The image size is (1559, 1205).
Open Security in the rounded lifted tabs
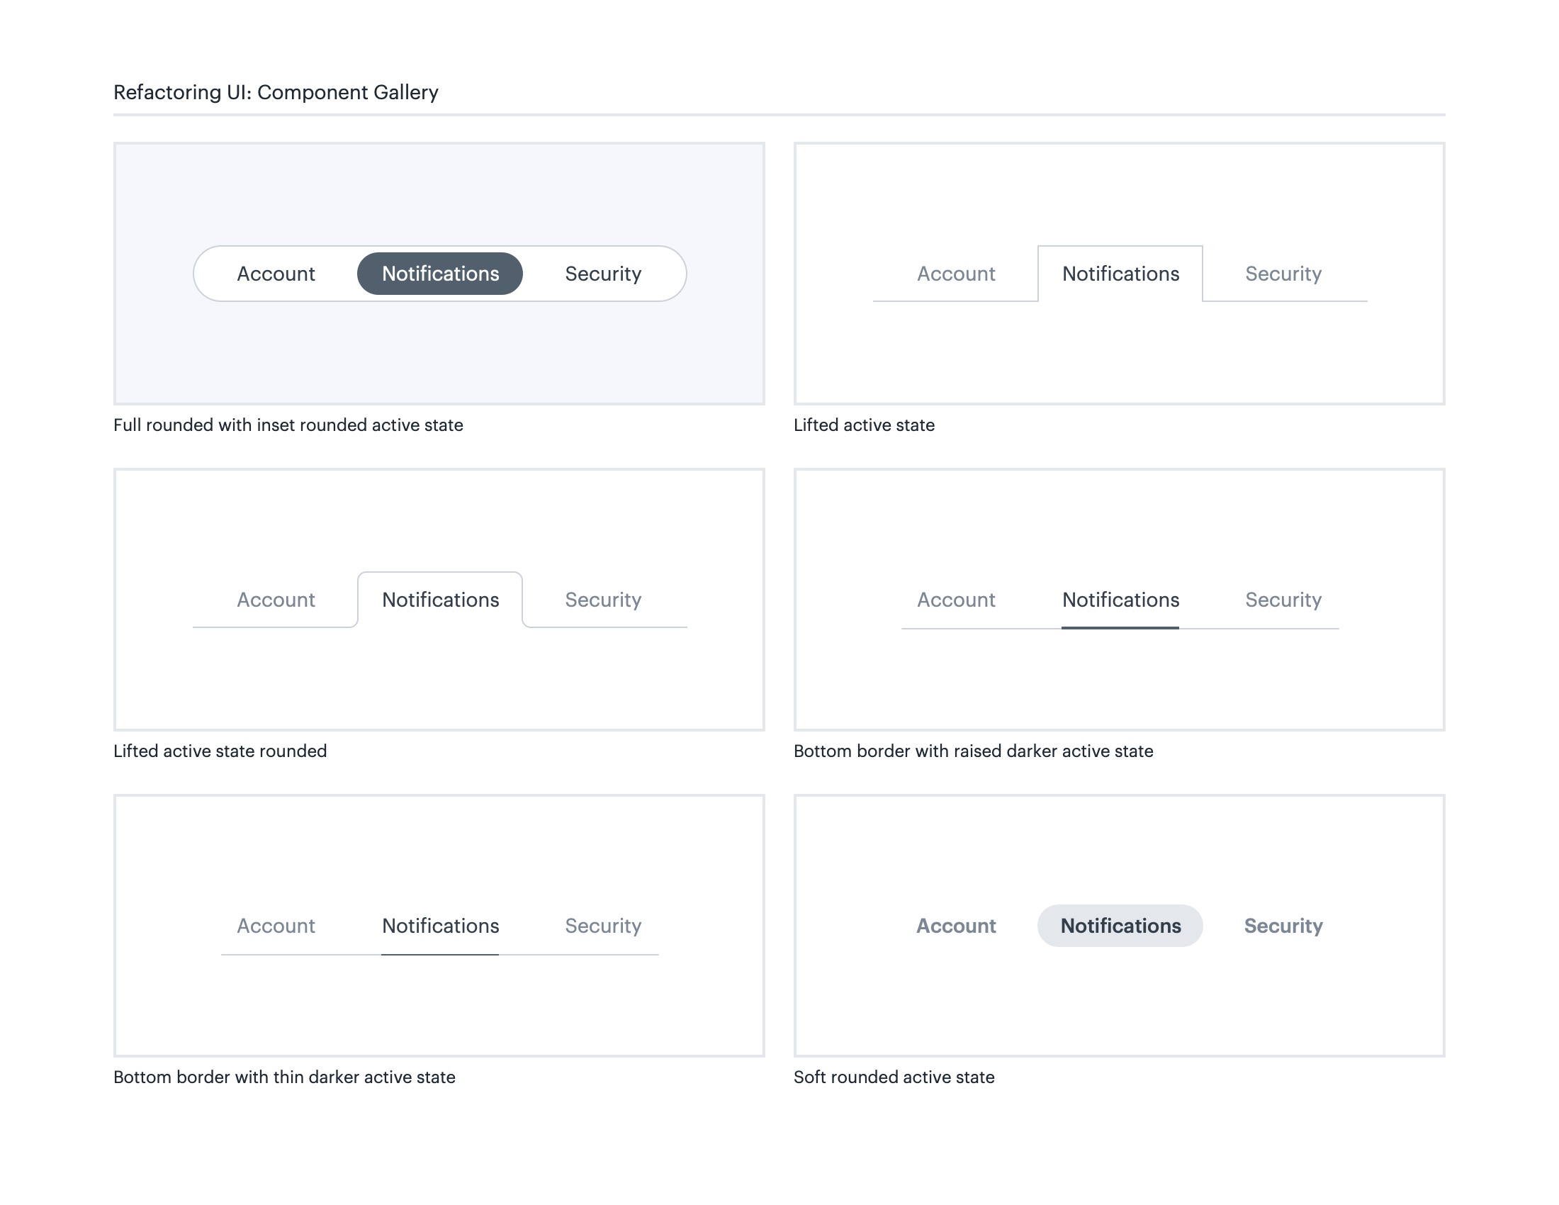click(x=603, y=600)
